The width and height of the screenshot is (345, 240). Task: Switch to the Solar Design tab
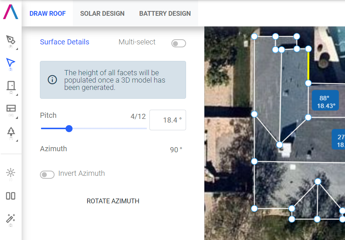102,14
